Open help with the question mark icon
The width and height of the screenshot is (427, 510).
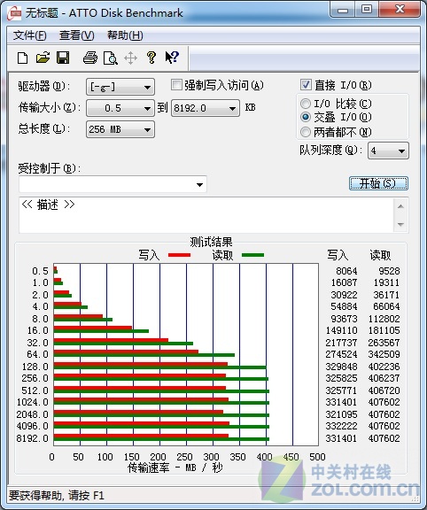pyautogui.click(x=151, y=58)
